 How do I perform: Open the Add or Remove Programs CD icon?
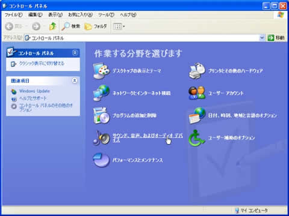click(x=101, y=115)
